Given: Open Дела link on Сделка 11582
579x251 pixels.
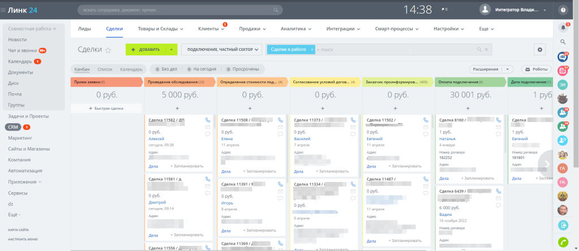Looking at the screenshot, I should 153,166.
